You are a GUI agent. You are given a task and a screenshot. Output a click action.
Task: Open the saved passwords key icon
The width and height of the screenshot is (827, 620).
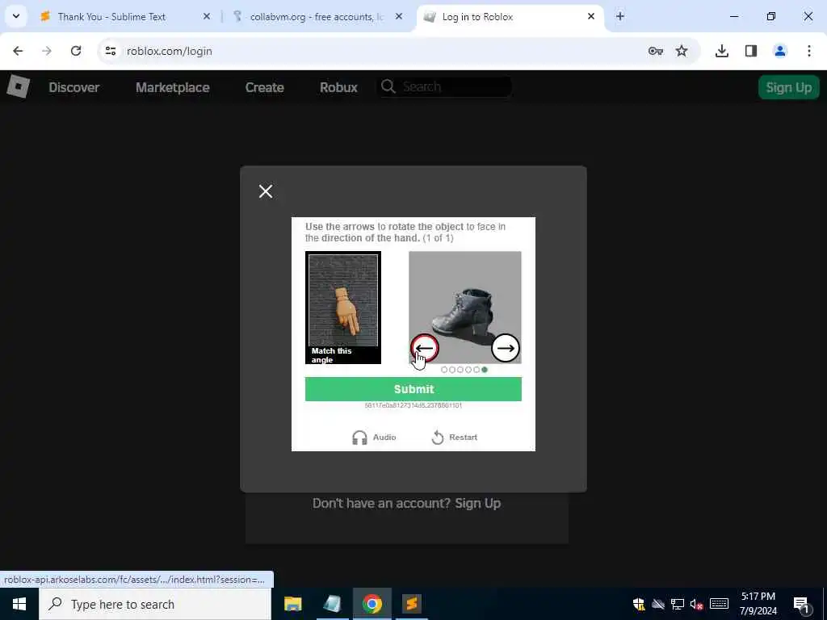[x=656, y=51]
